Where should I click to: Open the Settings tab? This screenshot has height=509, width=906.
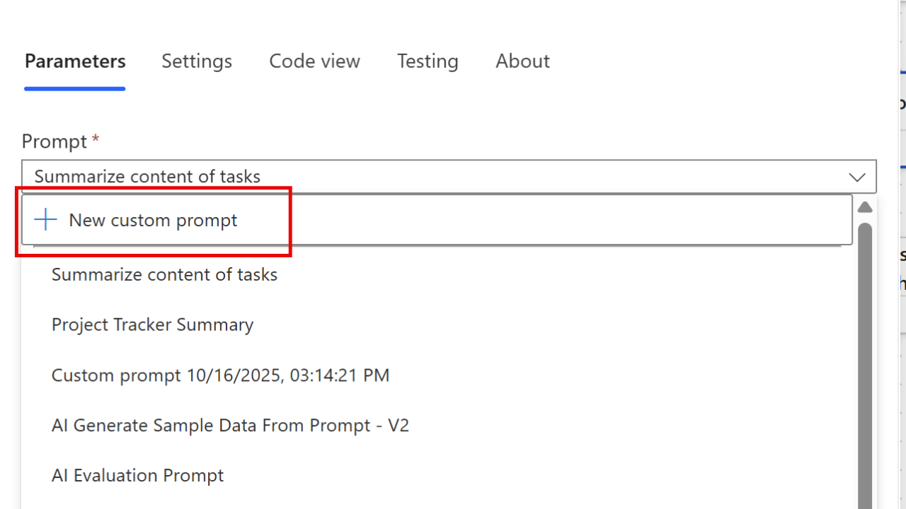tap(197, 62)
